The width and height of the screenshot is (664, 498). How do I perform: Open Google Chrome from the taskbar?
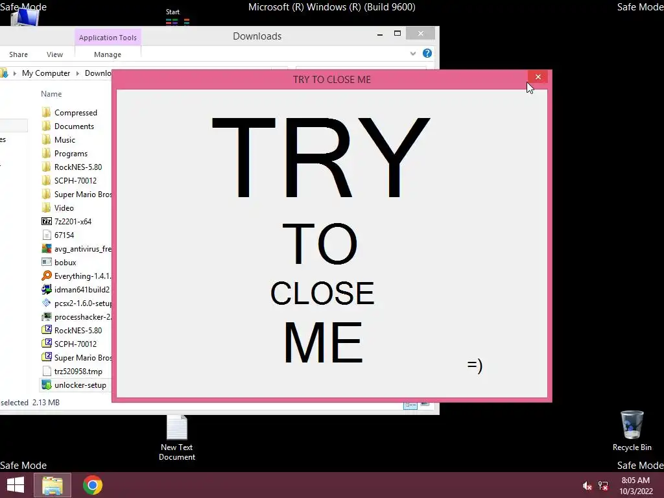point(93,485)
